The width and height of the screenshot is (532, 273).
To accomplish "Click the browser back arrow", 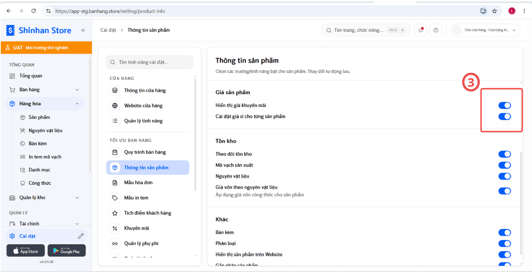I will point(9,11).
